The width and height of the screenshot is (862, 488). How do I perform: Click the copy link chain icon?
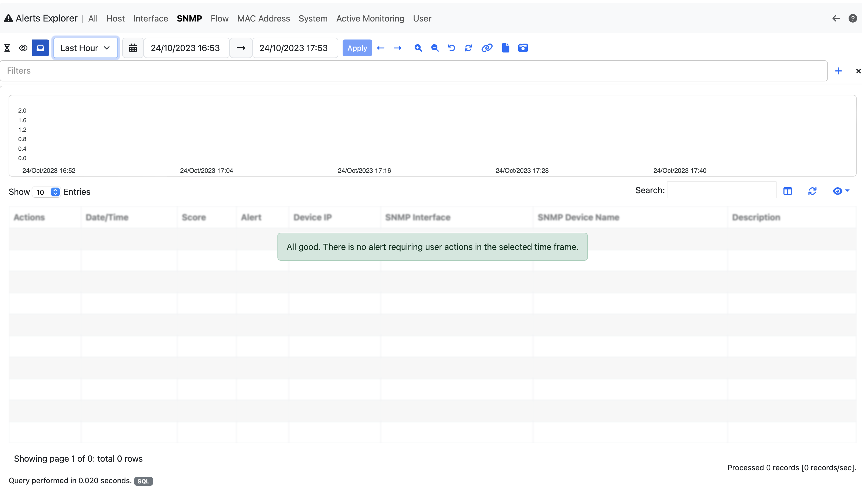pyautogui.click(x=487, y=48)
